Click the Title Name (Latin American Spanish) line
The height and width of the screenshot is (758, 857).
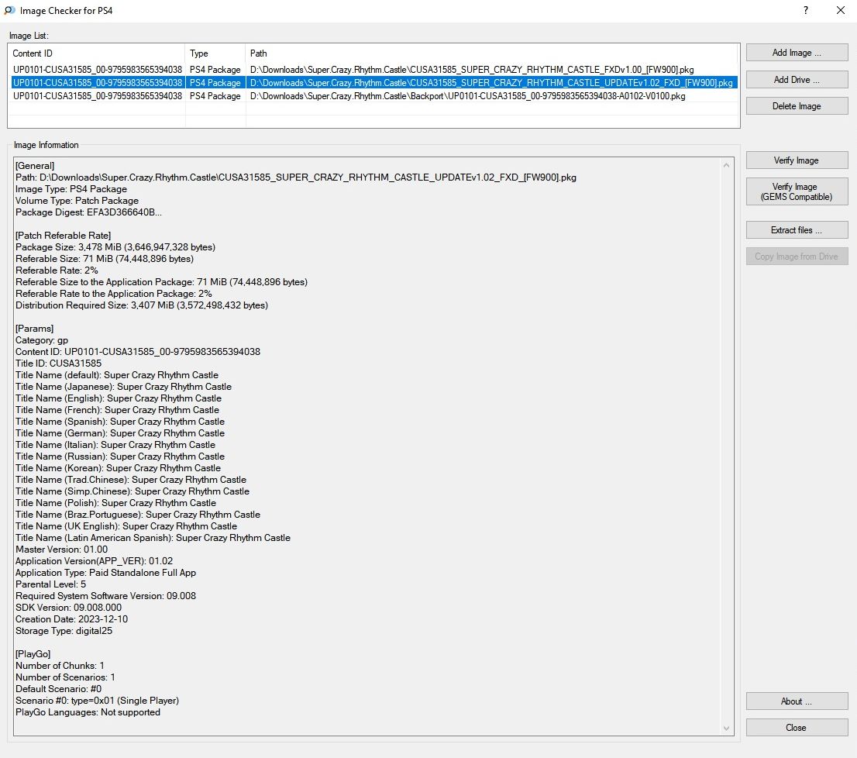(153, 538)
